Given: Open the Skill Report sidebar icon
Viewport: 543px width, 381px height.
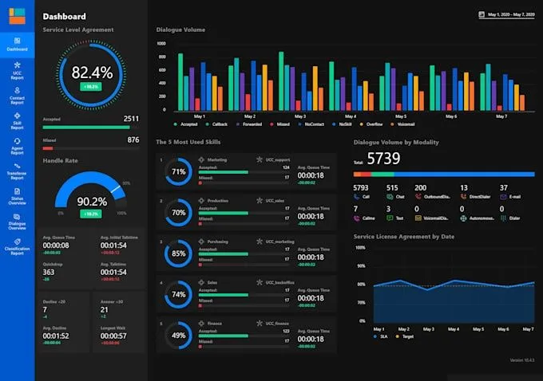Looking at the screenshot, I should (x=17, y=121).
